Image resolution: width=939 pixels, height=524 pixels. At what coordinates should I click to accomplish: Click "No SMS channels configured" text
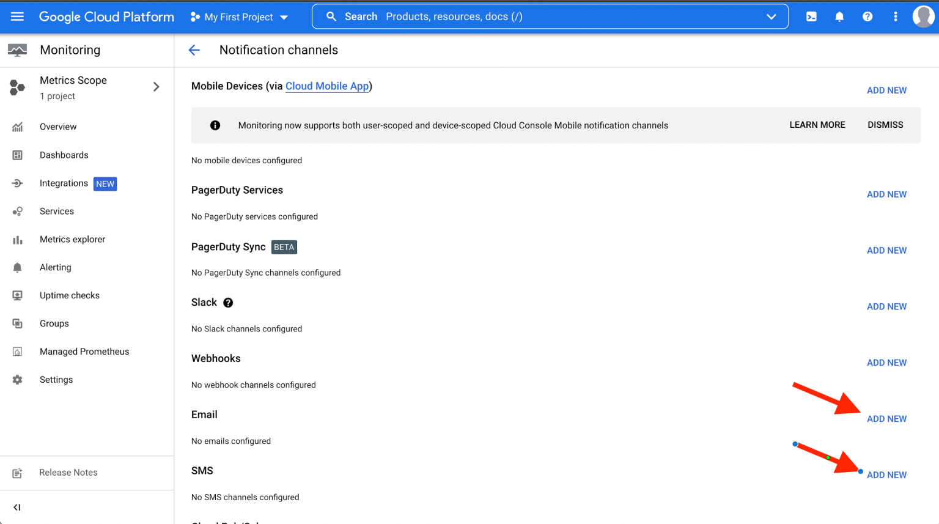pyautogui.click(x=245, y=497)
